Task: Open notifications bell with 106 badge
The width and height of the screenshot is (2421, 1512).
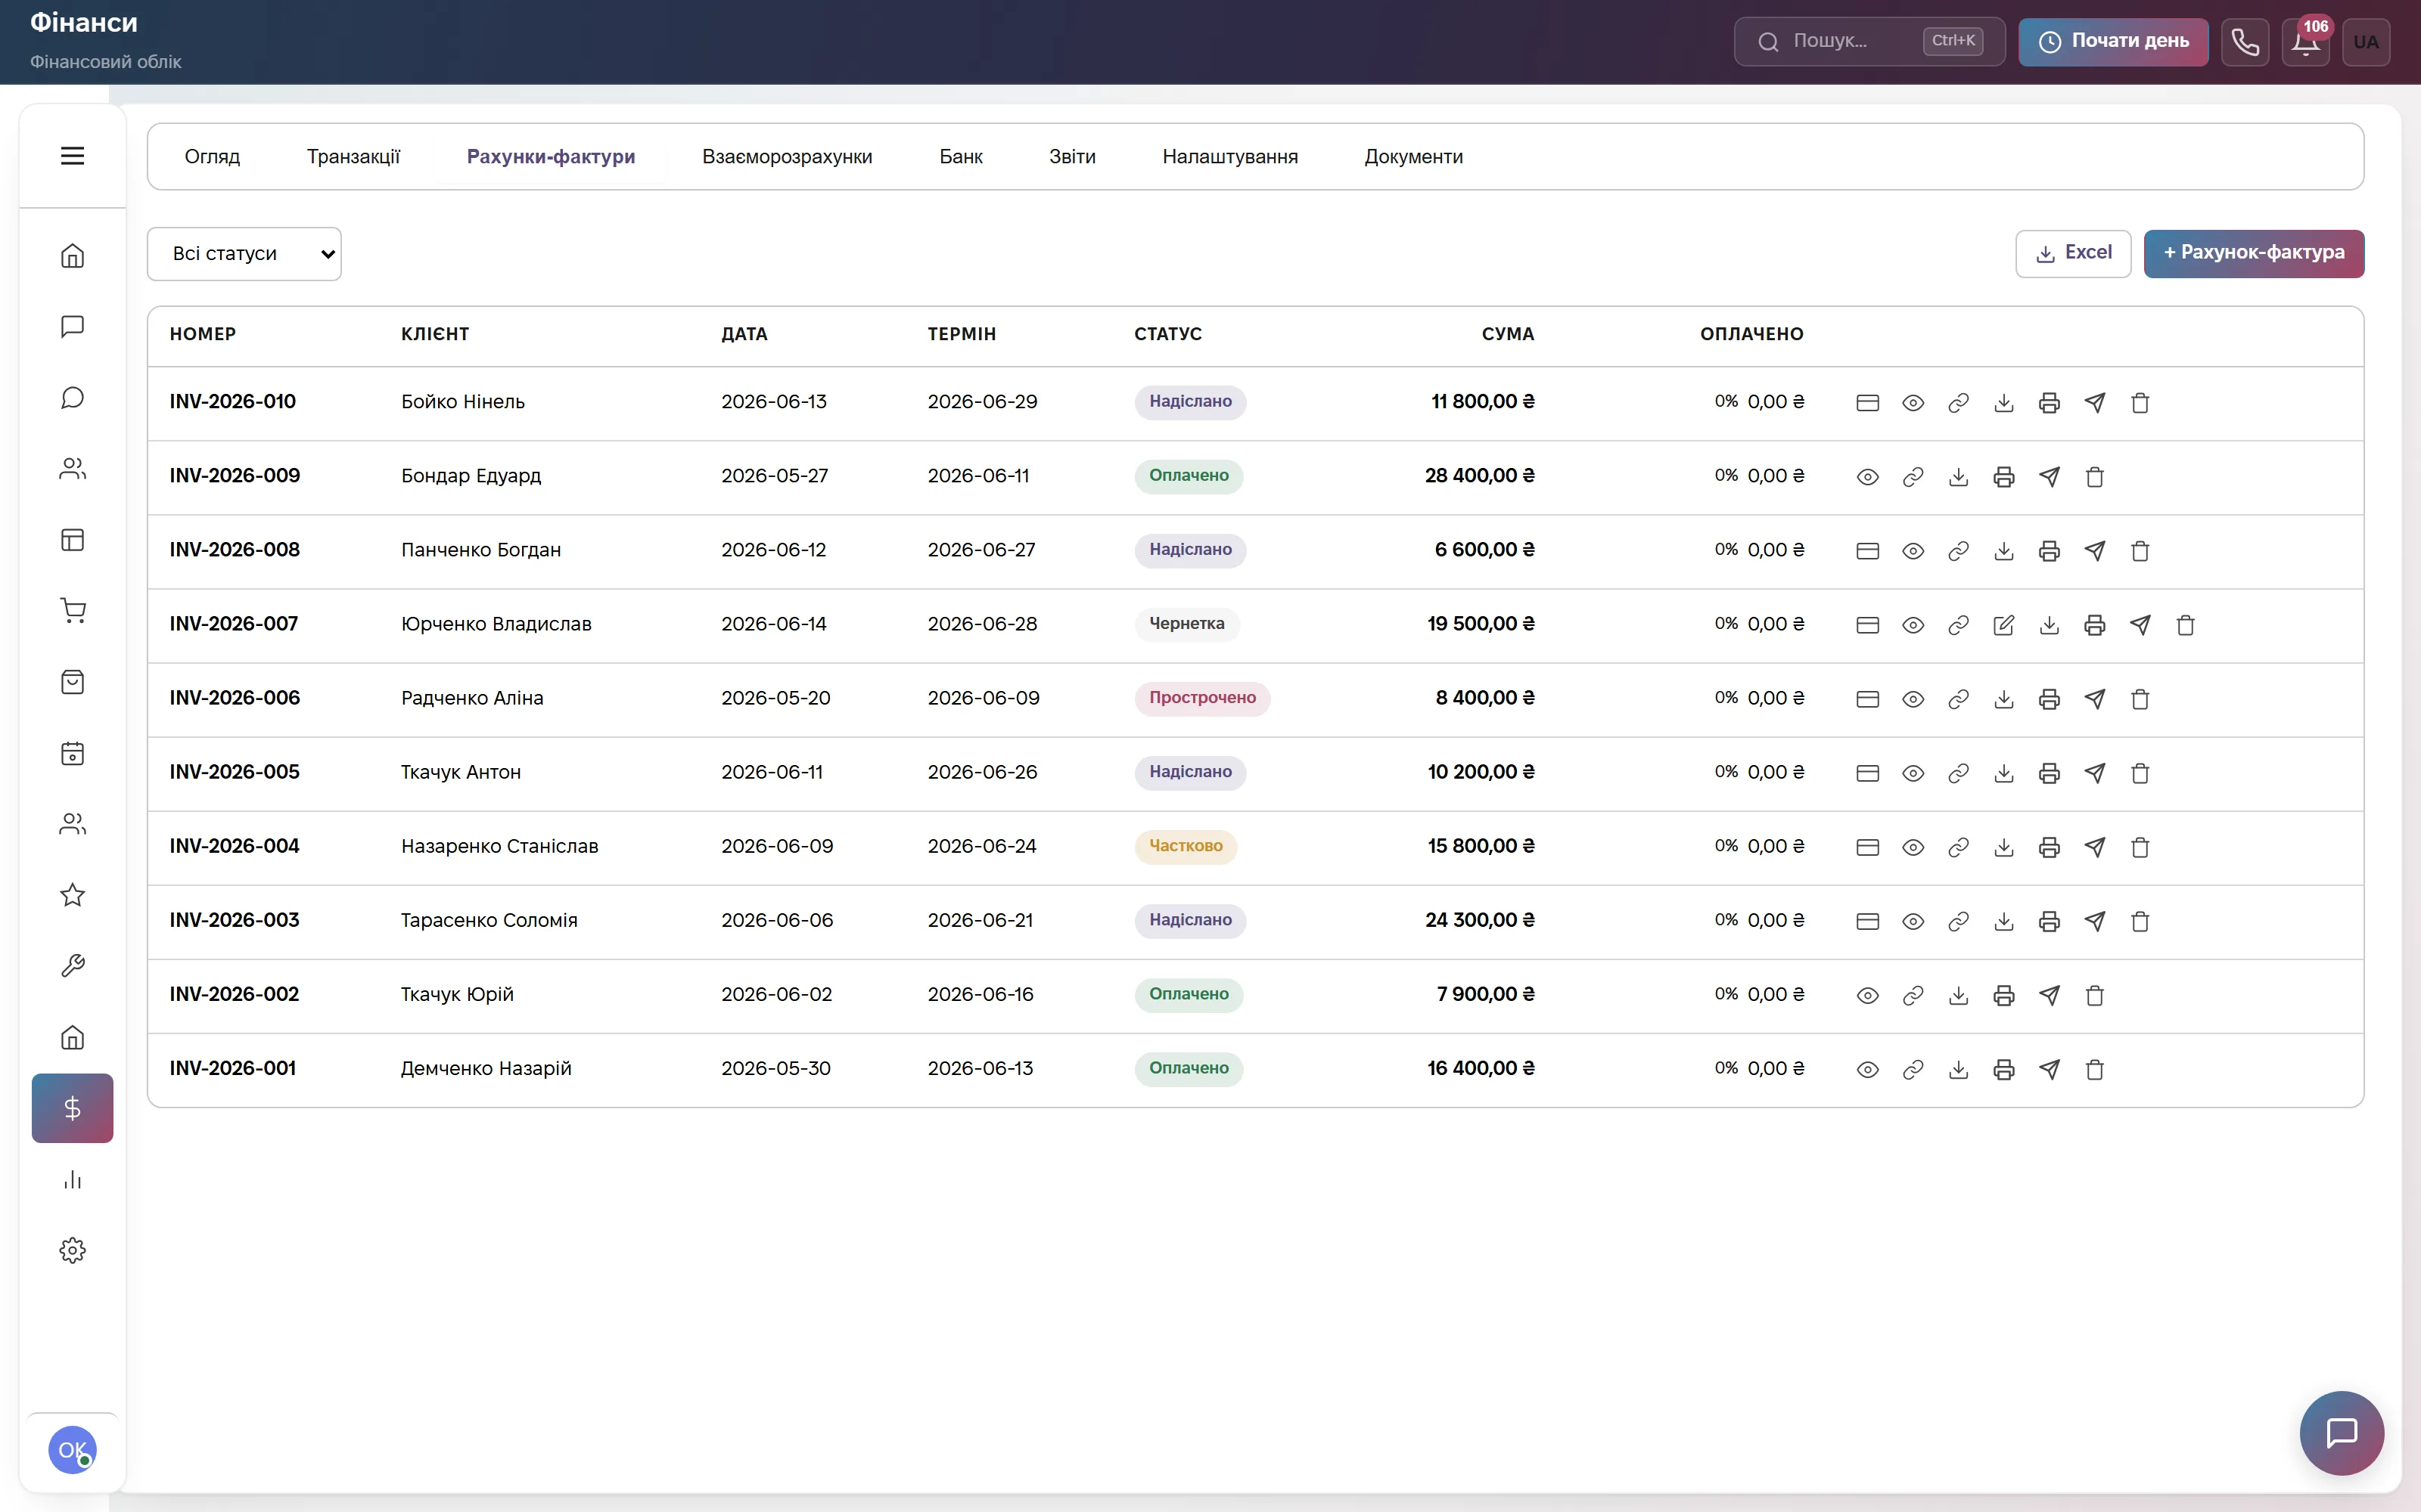Action: [x=2306, y=42]
